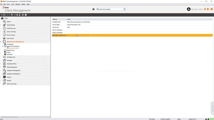Click the dark toolbar question mark icon

pos(26,15)
